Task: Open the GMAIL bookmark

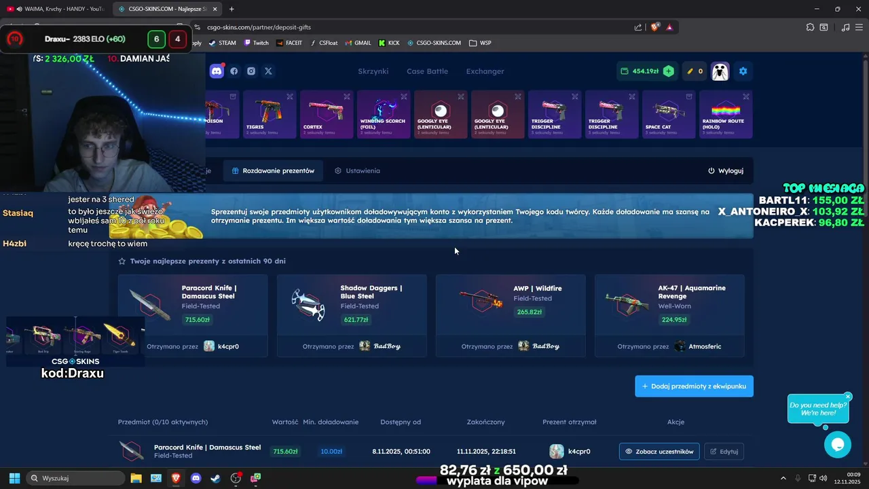Action: (x=358, y=43)
